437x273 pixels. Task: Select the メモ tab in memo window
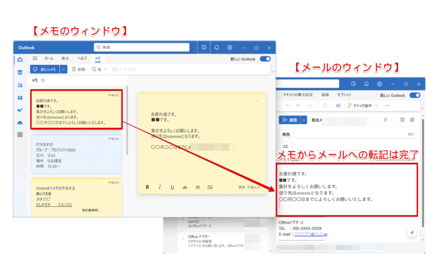pos(97,59)
